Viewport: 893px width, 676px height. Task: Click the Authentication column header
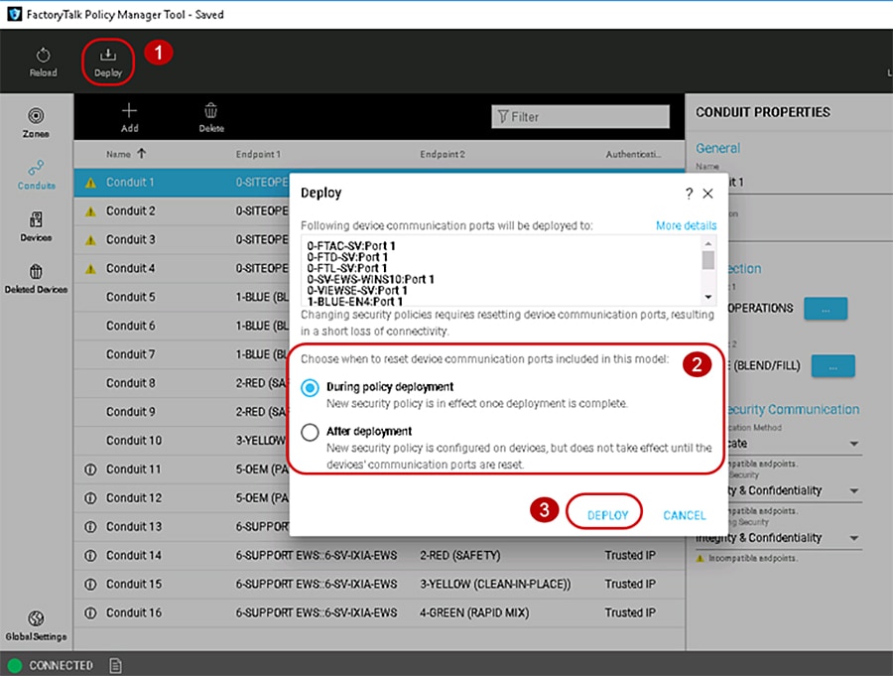click(633, 154)
